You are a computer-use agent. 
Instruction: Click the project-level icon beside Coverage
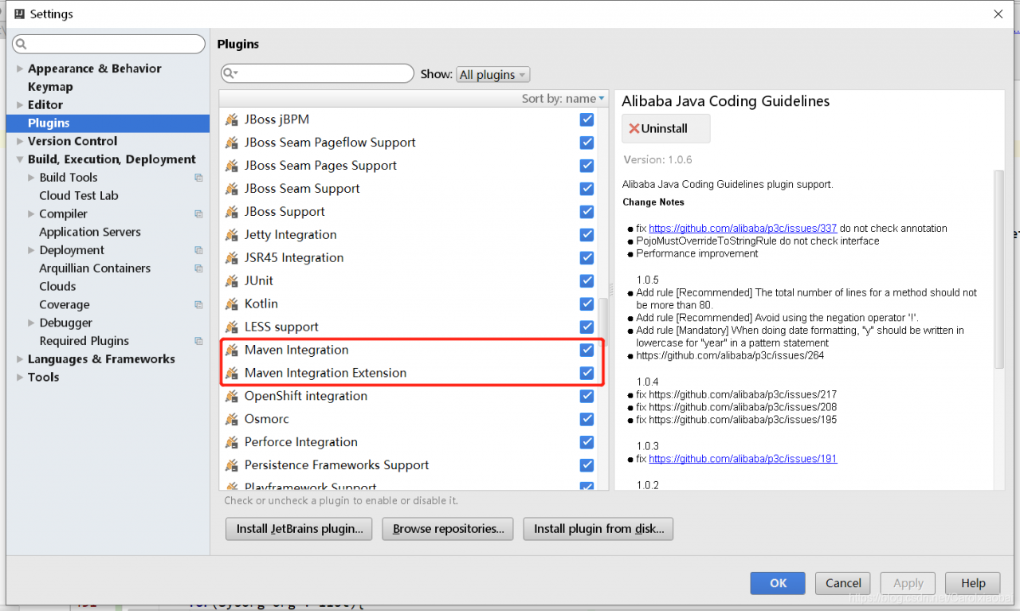tap(198, 305)
